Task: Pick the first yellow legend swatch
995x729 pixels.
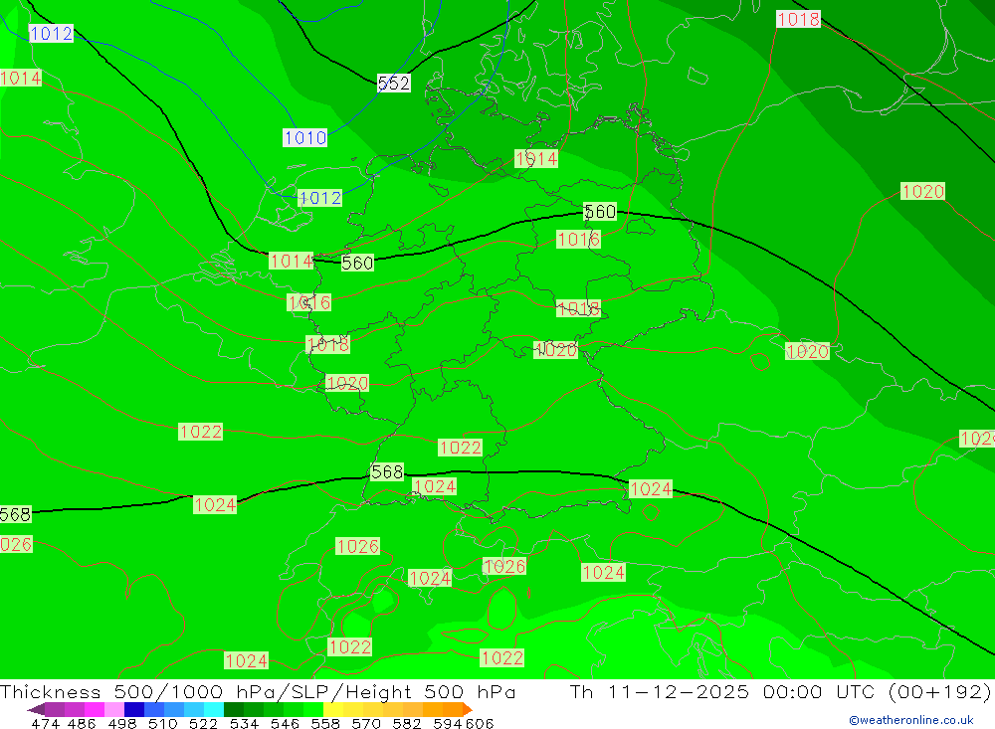Action: [333, 709]
